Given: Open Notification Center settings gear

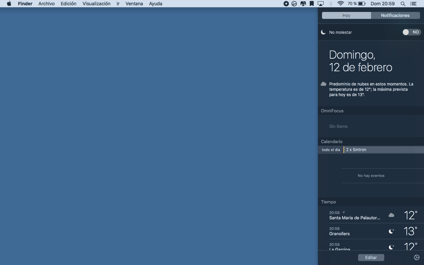Looking at the screenshot, I should coord(417,258).
